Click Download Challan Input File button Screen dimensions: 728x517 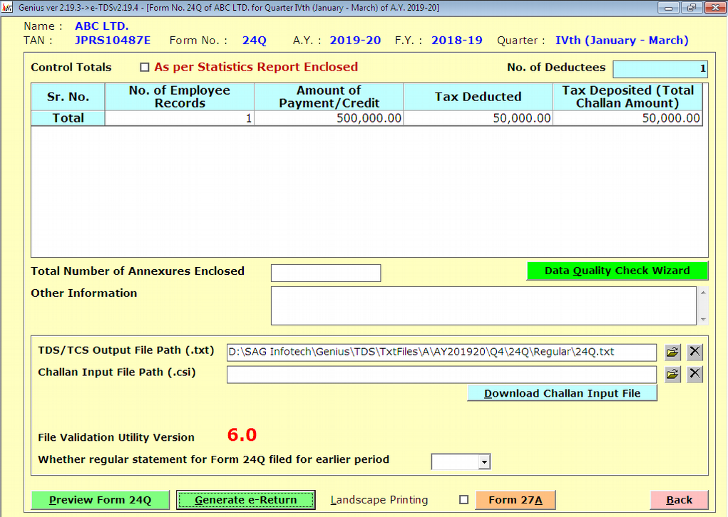[x=562, y=393]
